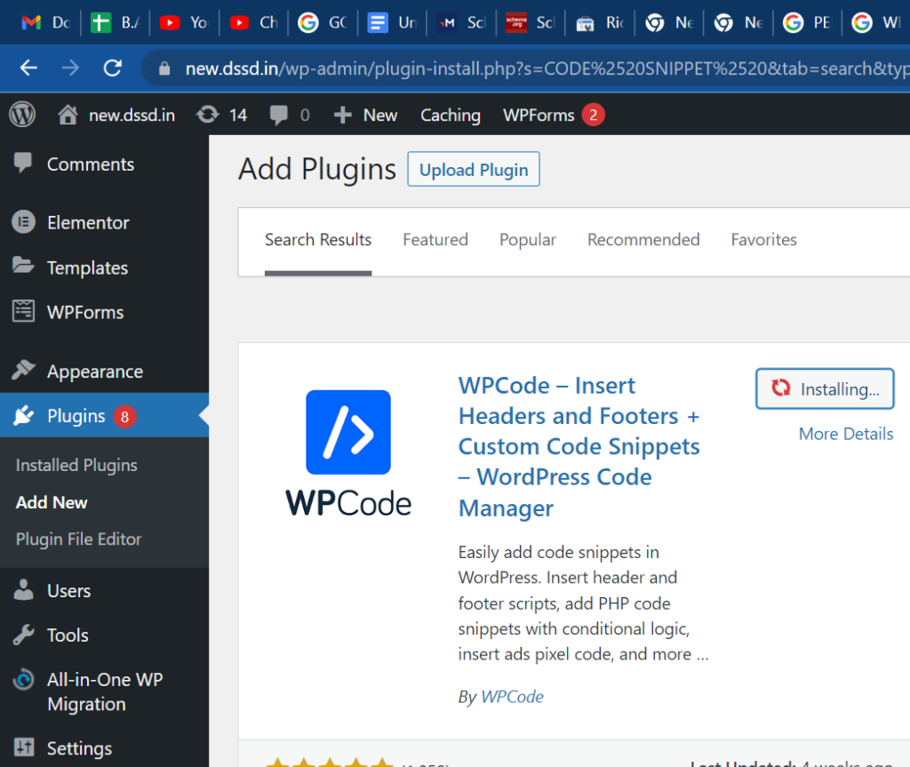Open More Details for WPCode

846,434
